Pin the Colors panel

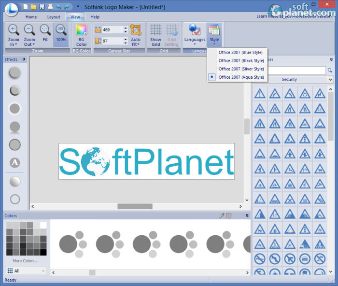247,215
